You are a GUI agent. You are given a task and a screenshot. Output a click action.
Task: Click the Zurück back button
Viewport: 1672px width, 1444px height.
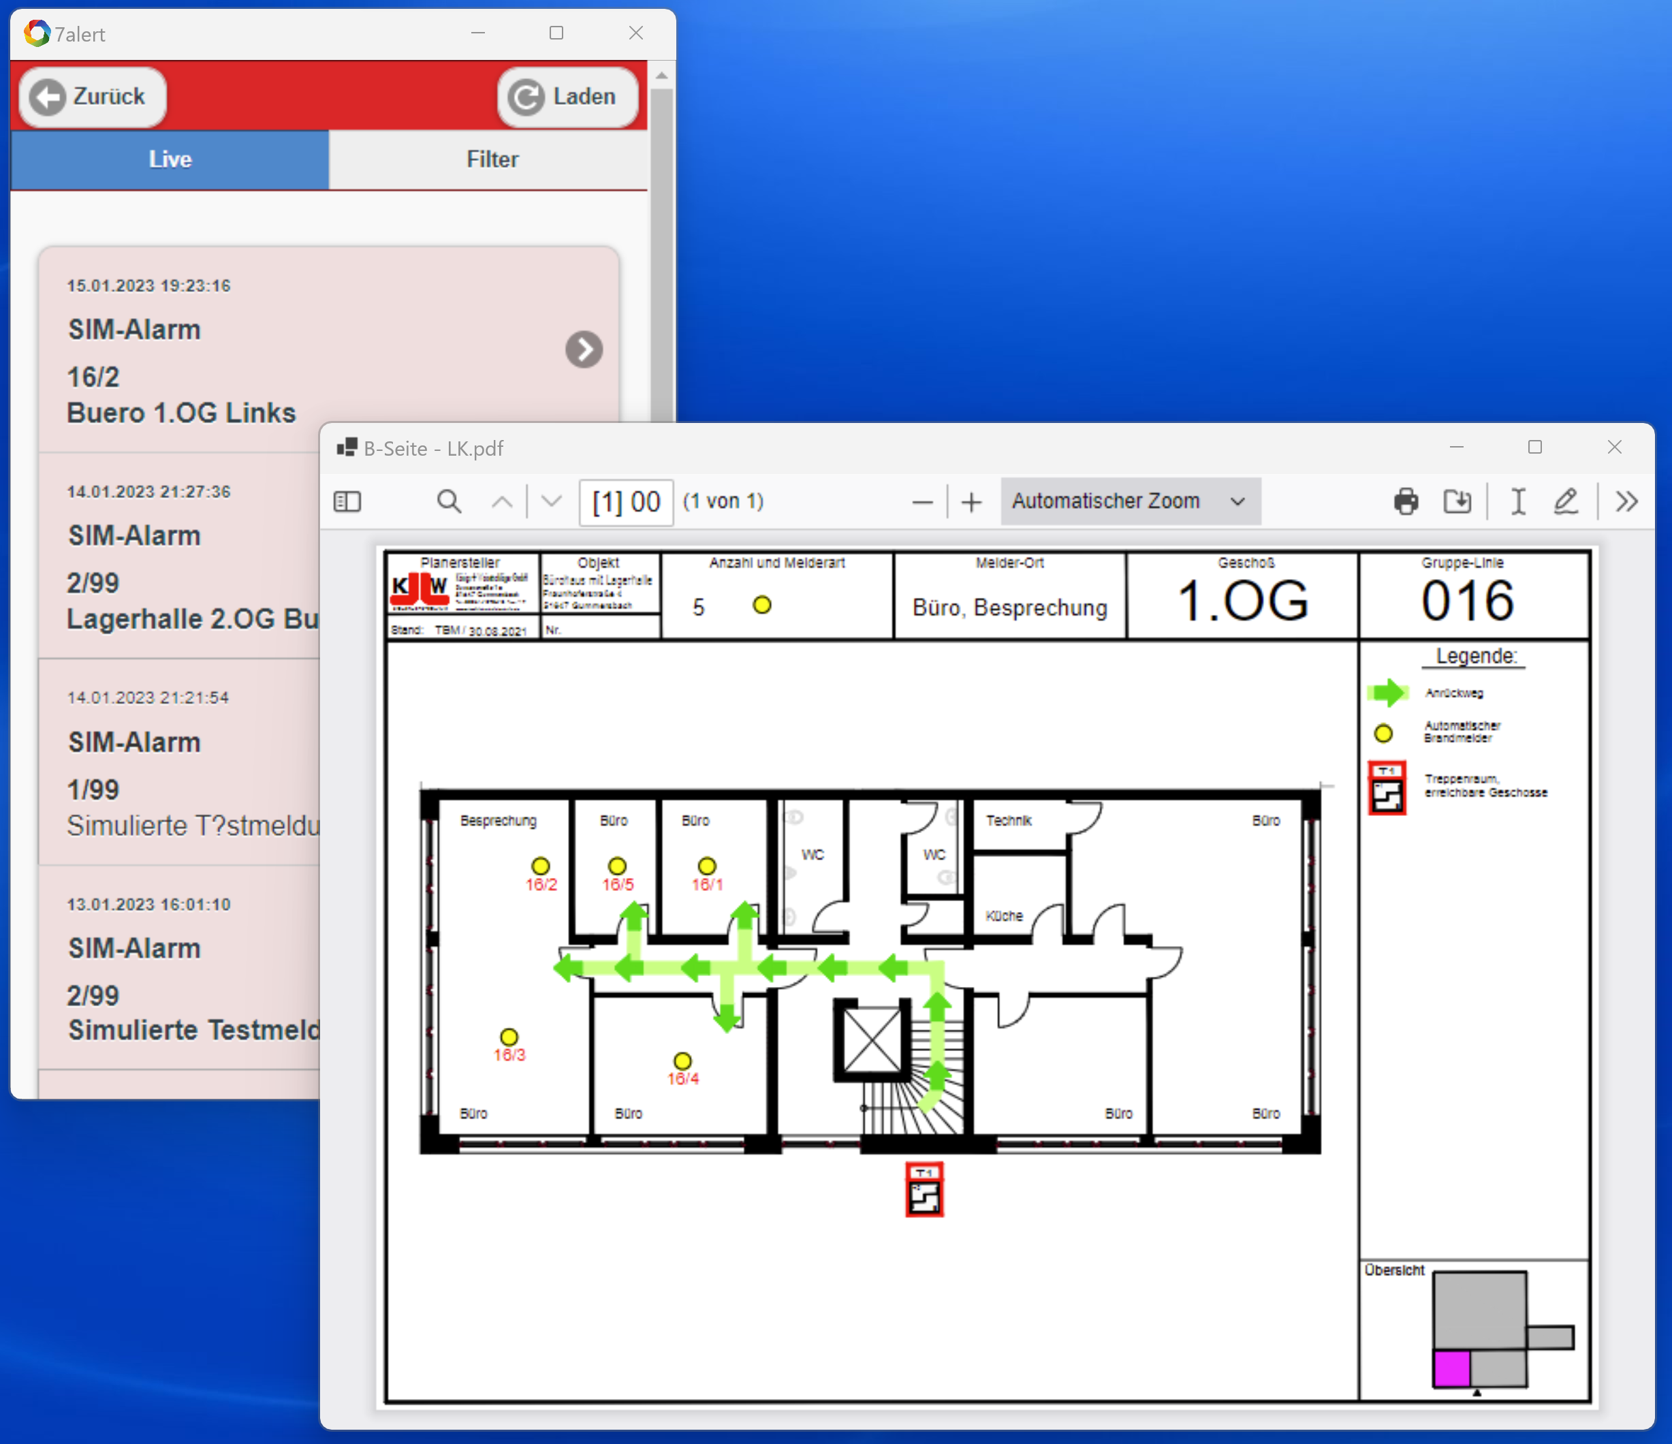point(93,97)
